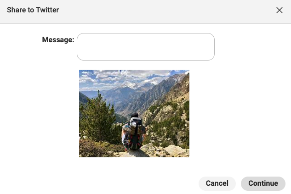
Task: Click the dialog header bar
Action: (x=145, y=11)
